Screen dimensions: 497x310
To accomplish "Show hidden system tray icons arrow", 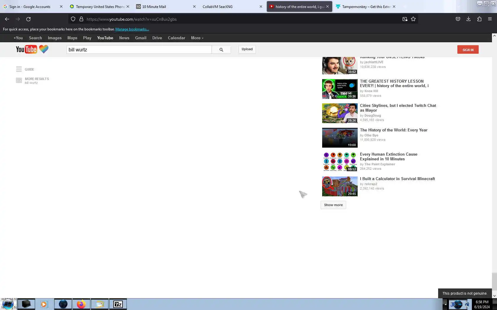I will (445, 304).
